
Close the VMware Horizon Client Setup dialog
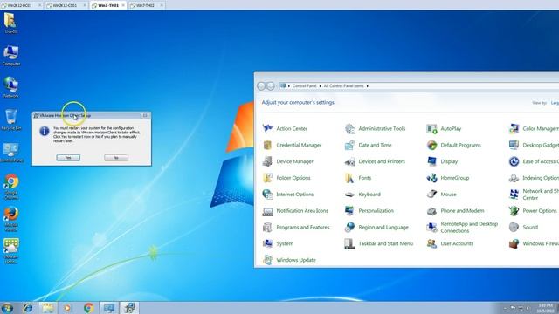tap(145, 115)
